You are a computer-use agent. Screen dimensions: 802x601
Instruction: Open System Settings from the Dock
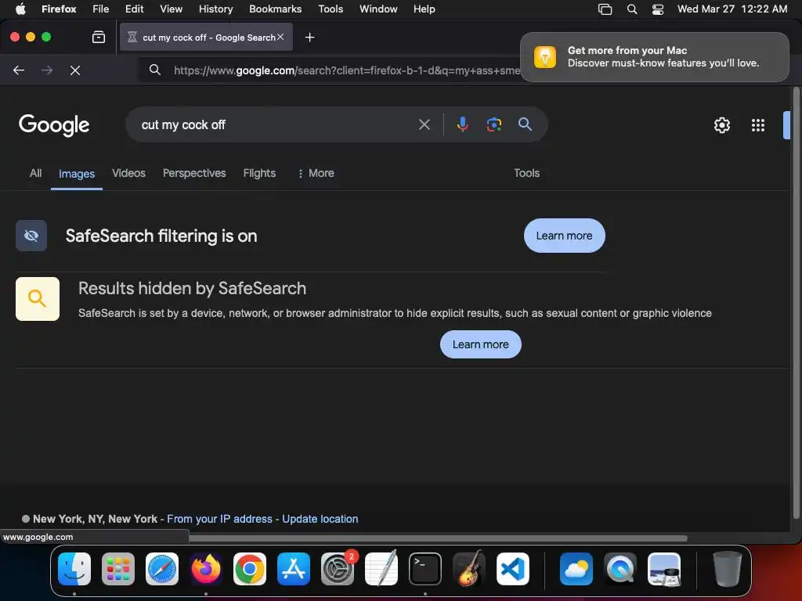click(x=338, y=569)
